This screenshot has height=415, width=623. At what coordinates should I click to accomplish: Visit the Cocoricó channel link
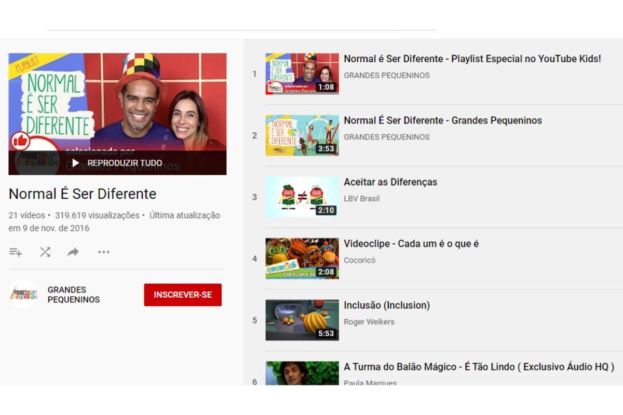pyautogui.click(x=360, y=260)
